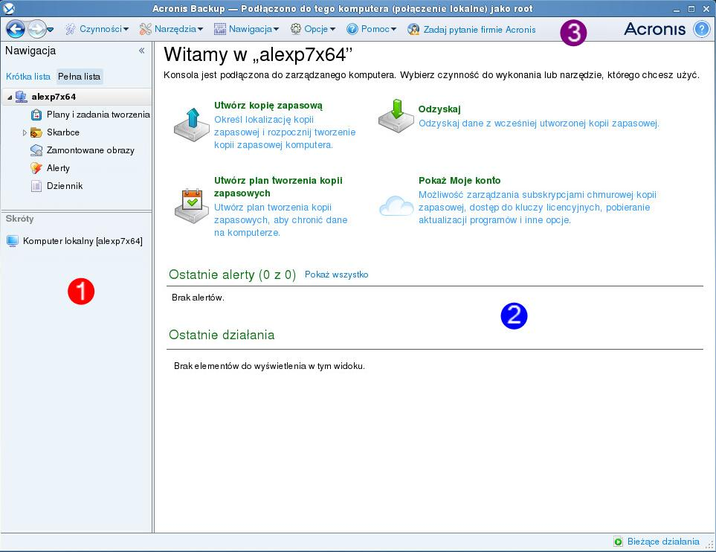Maximize the Acronis Backup window
The width and height of the screenshot is (716, 552).
[691, 9]
